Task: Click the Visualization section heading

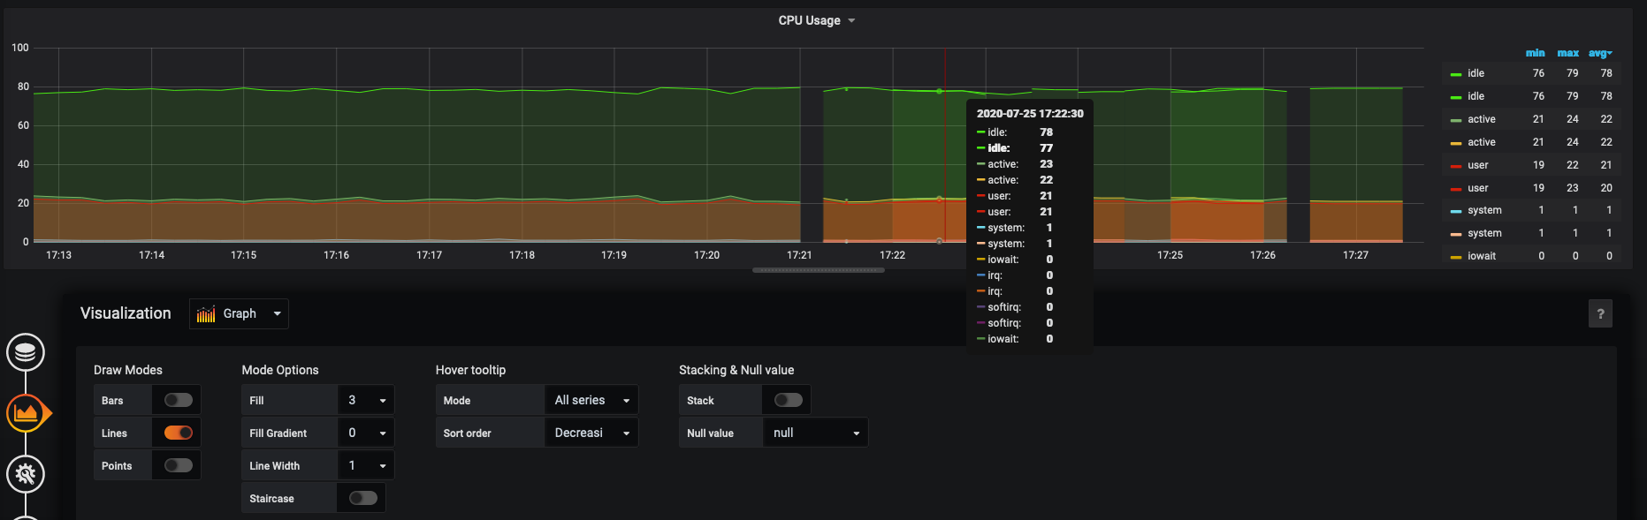Action: (x=126, y=313)
